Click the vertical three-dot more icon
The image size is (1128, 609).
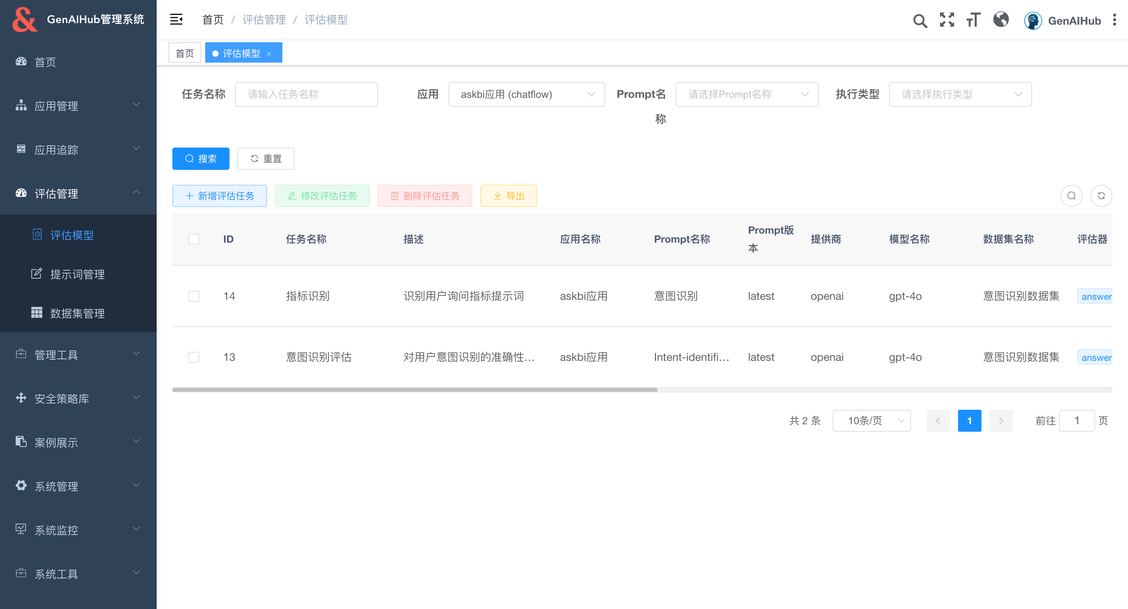pyautogui.click(x=1114, y=20)
